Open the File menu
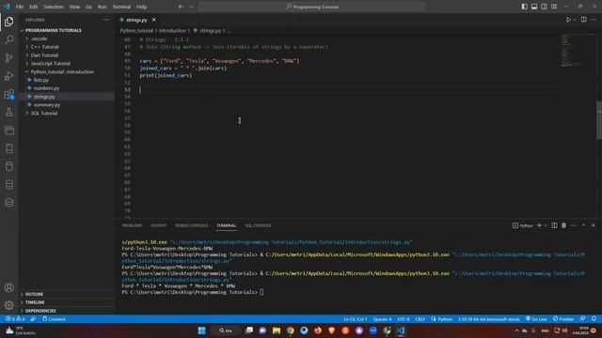The height and width of the screenshot is (338, 602). [x=20, y=7]
